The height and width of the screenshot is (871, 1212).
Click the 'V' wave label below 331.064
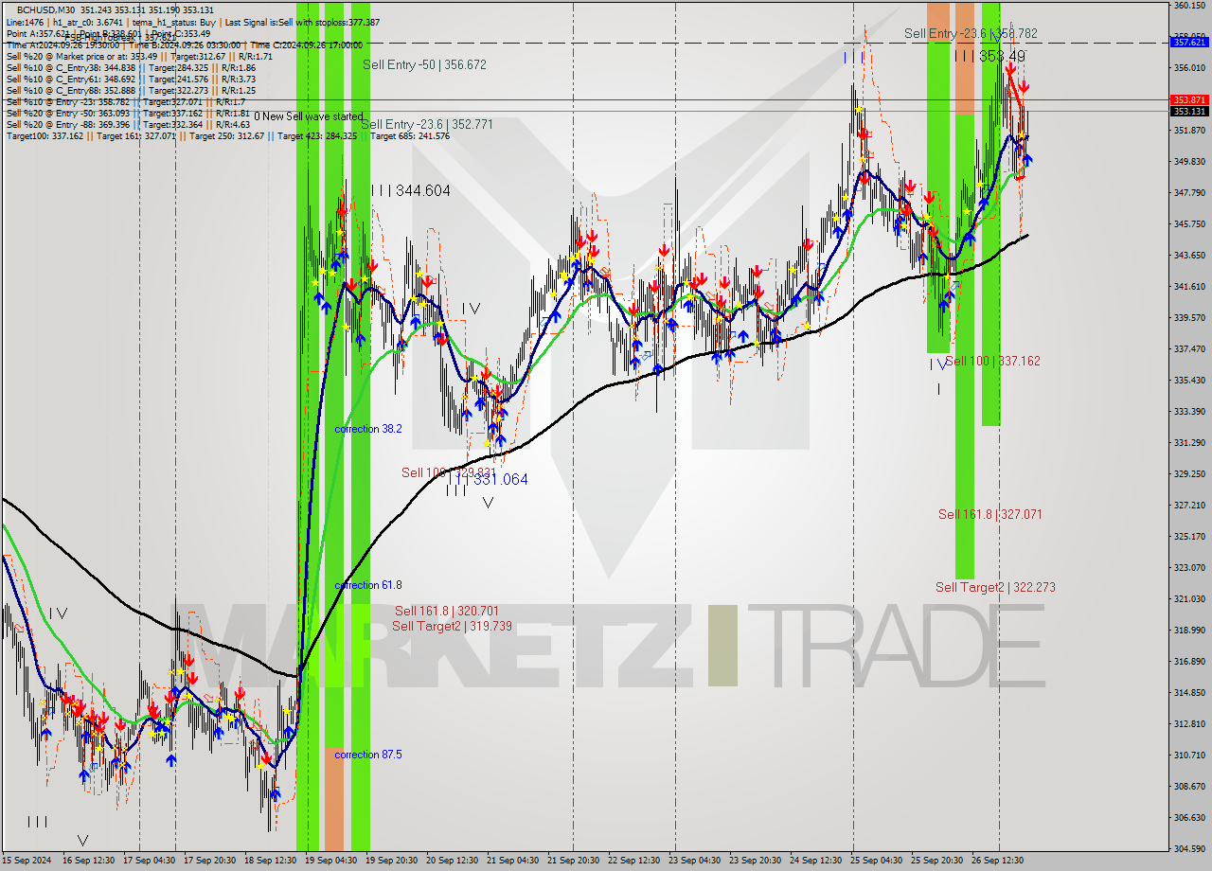point(488,503)
